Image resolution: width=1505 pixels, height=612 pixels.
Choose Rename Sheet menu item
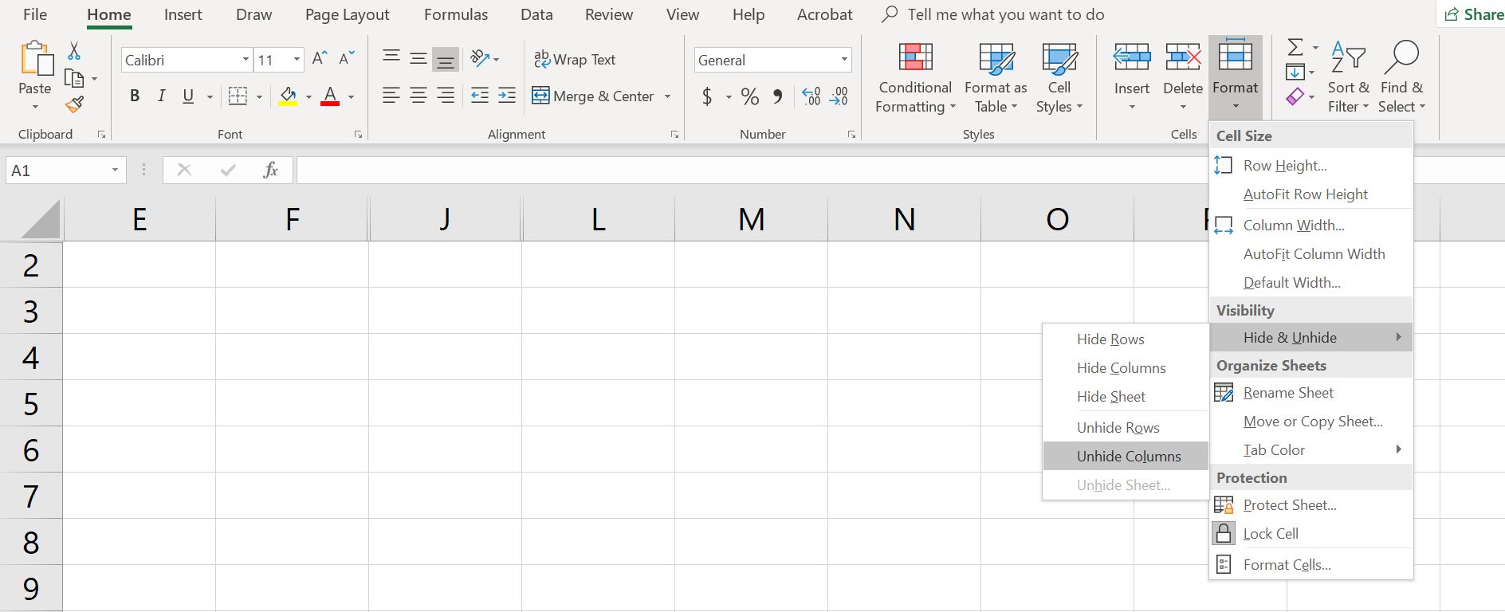[1310, 393]
